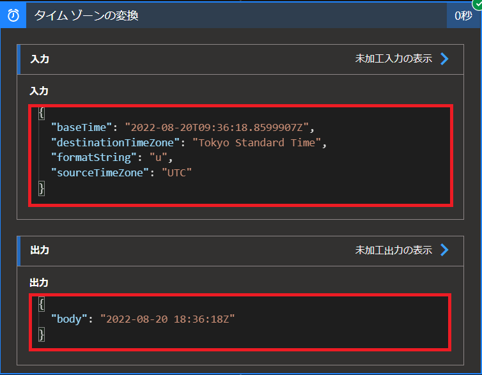This screenshot has width=482, height=375.
Task: Click the chevron beside 未加工出力の表示
Action: click(x=444, y=250)
